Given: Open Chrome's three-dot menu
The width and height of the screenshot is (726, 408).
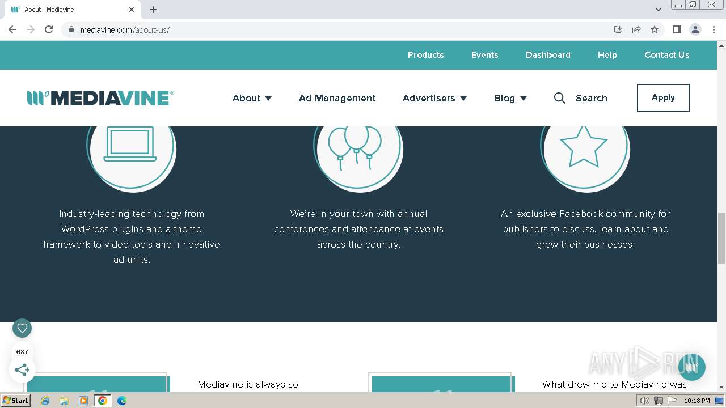Looking at the screenshot, I should [x=714, y=29].
